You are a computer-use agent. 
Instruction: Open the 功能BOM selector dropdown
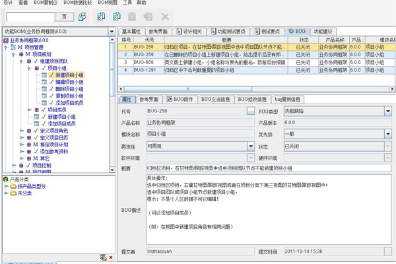click(x=112, y=32)
